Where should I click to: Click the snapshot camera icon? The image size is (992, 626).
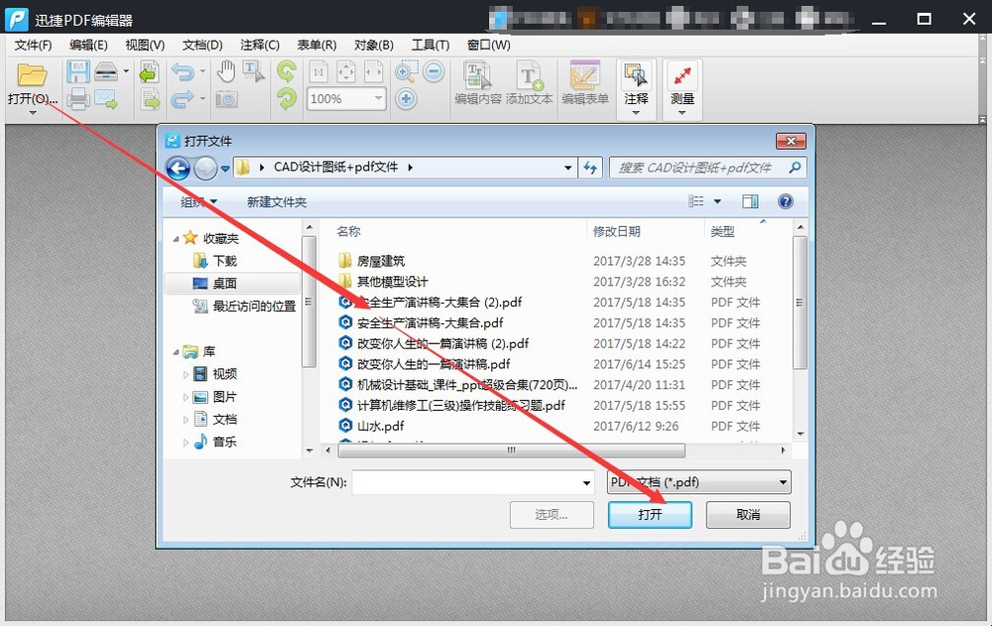coord(226,99)
